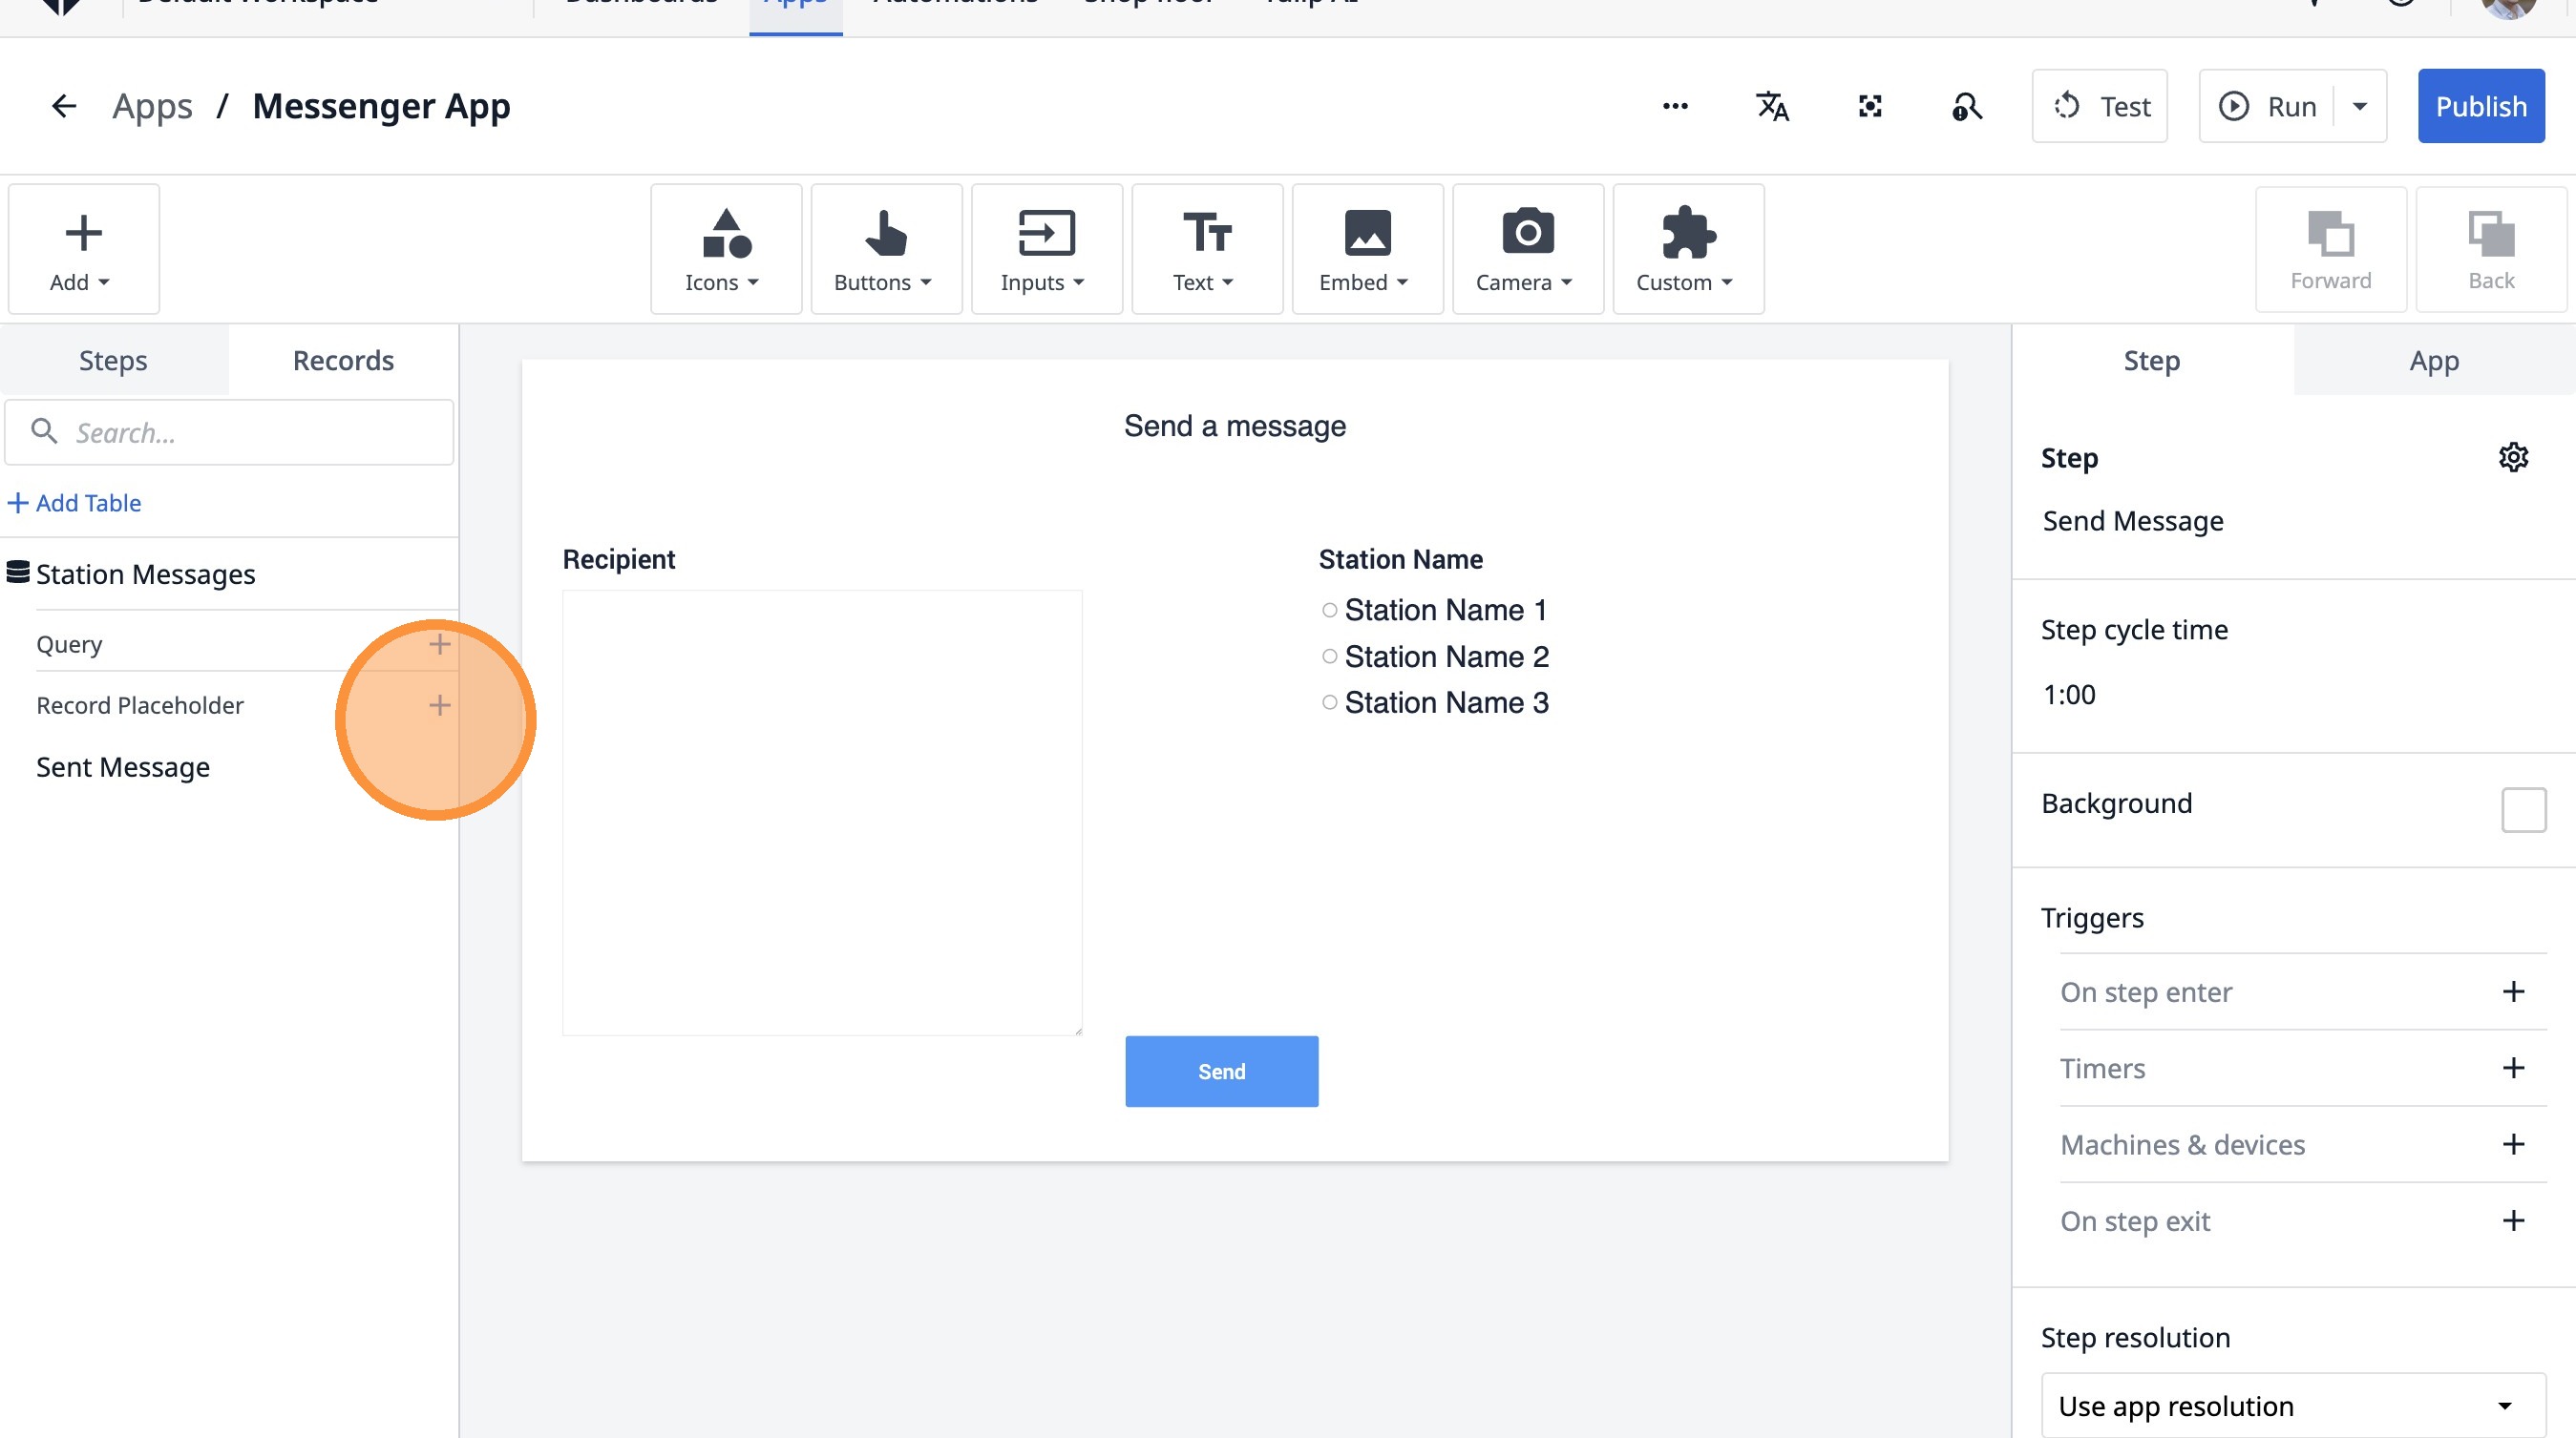Expand the Step resolution dropdown
The height and width of the screenshot is (1438, 2576).
click(2292, 1406)
